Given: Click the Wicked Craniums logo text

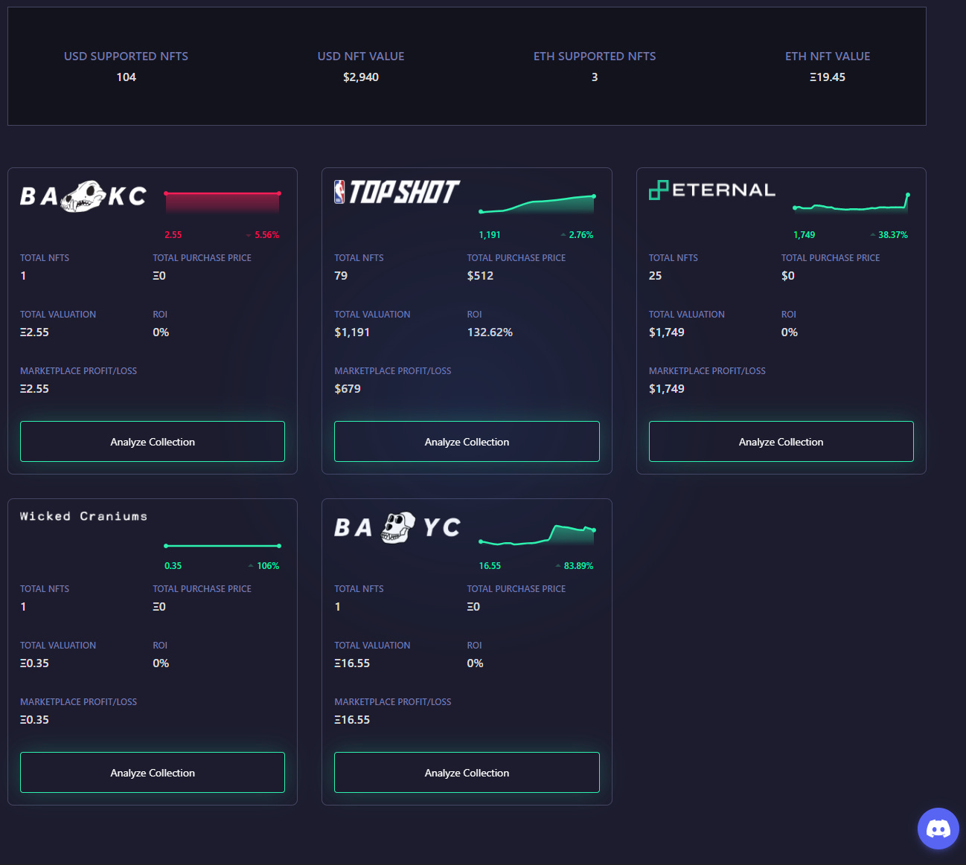Looking at the screenshot, I should click(83, 516).
